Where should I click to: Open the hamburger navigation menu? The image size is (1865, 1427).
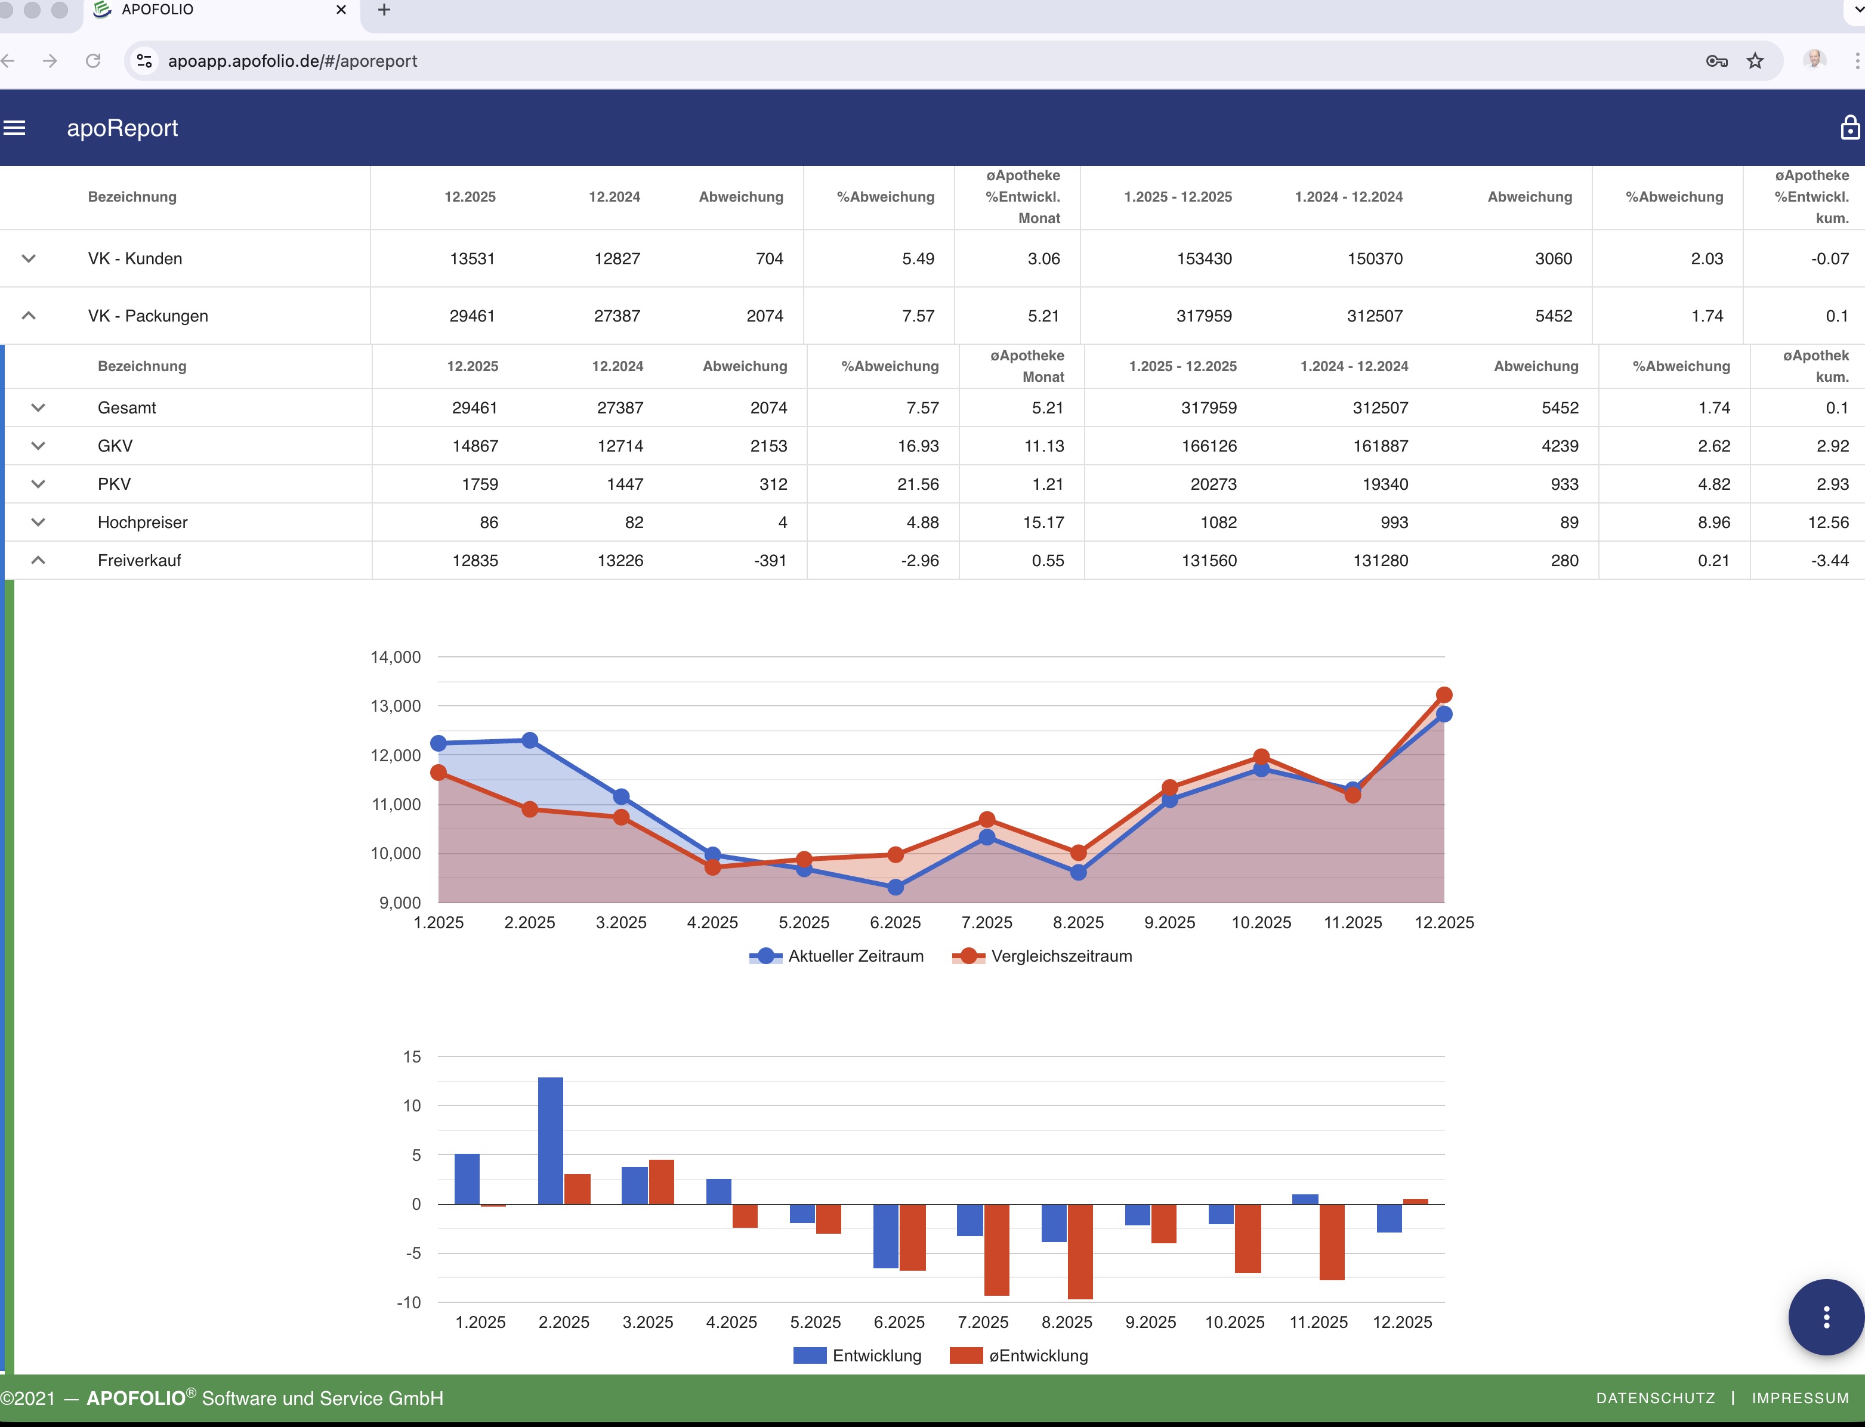pyautogui.click(x=14, y=128)
